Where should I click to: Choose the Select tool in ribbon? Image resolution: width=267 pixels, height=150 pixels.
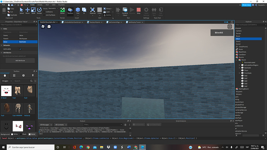[22, 11]
